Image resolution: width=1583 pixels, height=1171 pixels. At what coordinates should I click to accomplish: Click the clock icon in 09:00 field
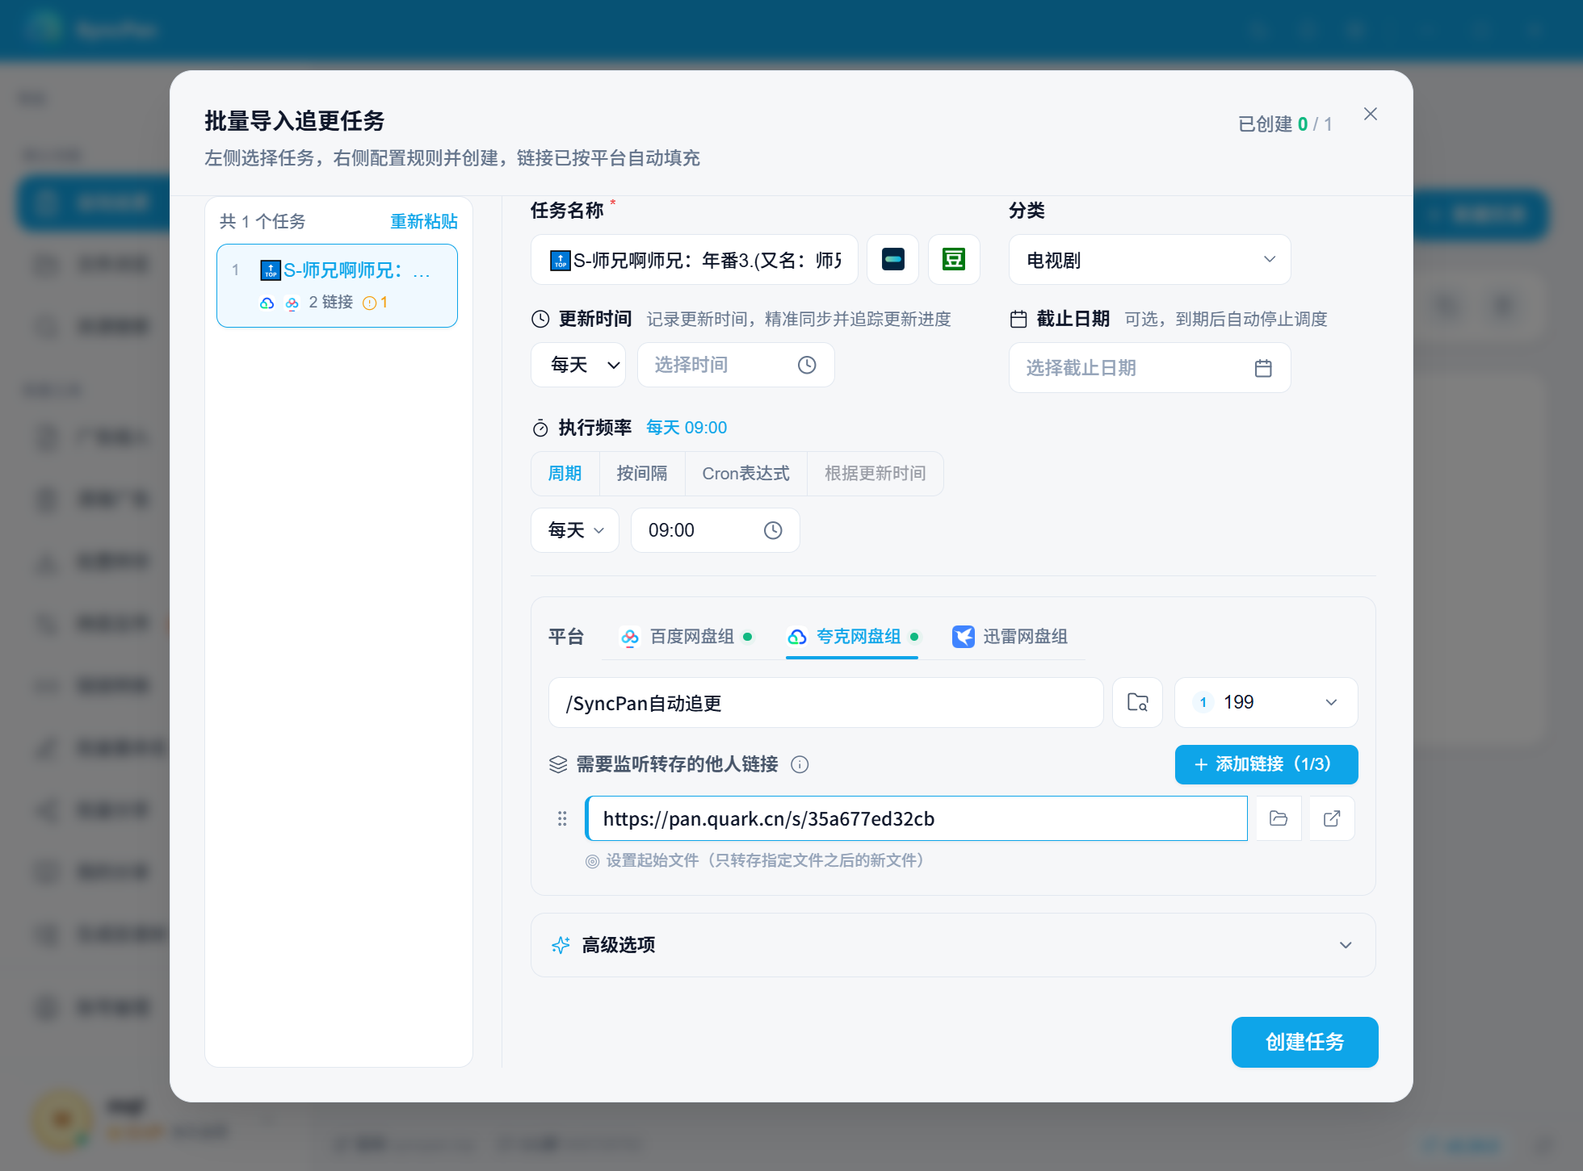pos(773,530)
